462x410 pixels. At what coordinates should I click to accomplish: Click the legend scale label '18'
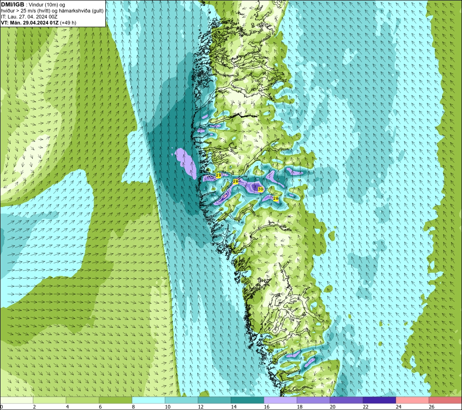click(300, 407)
